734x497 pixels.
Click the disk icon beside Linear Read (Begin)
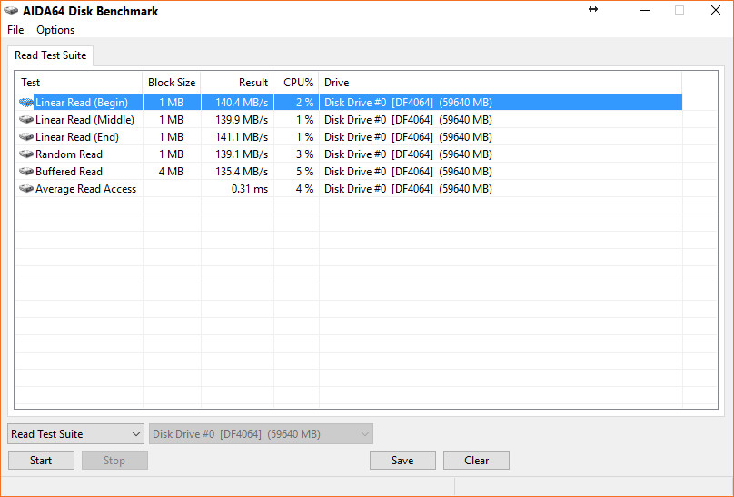[x=26, y=102]
